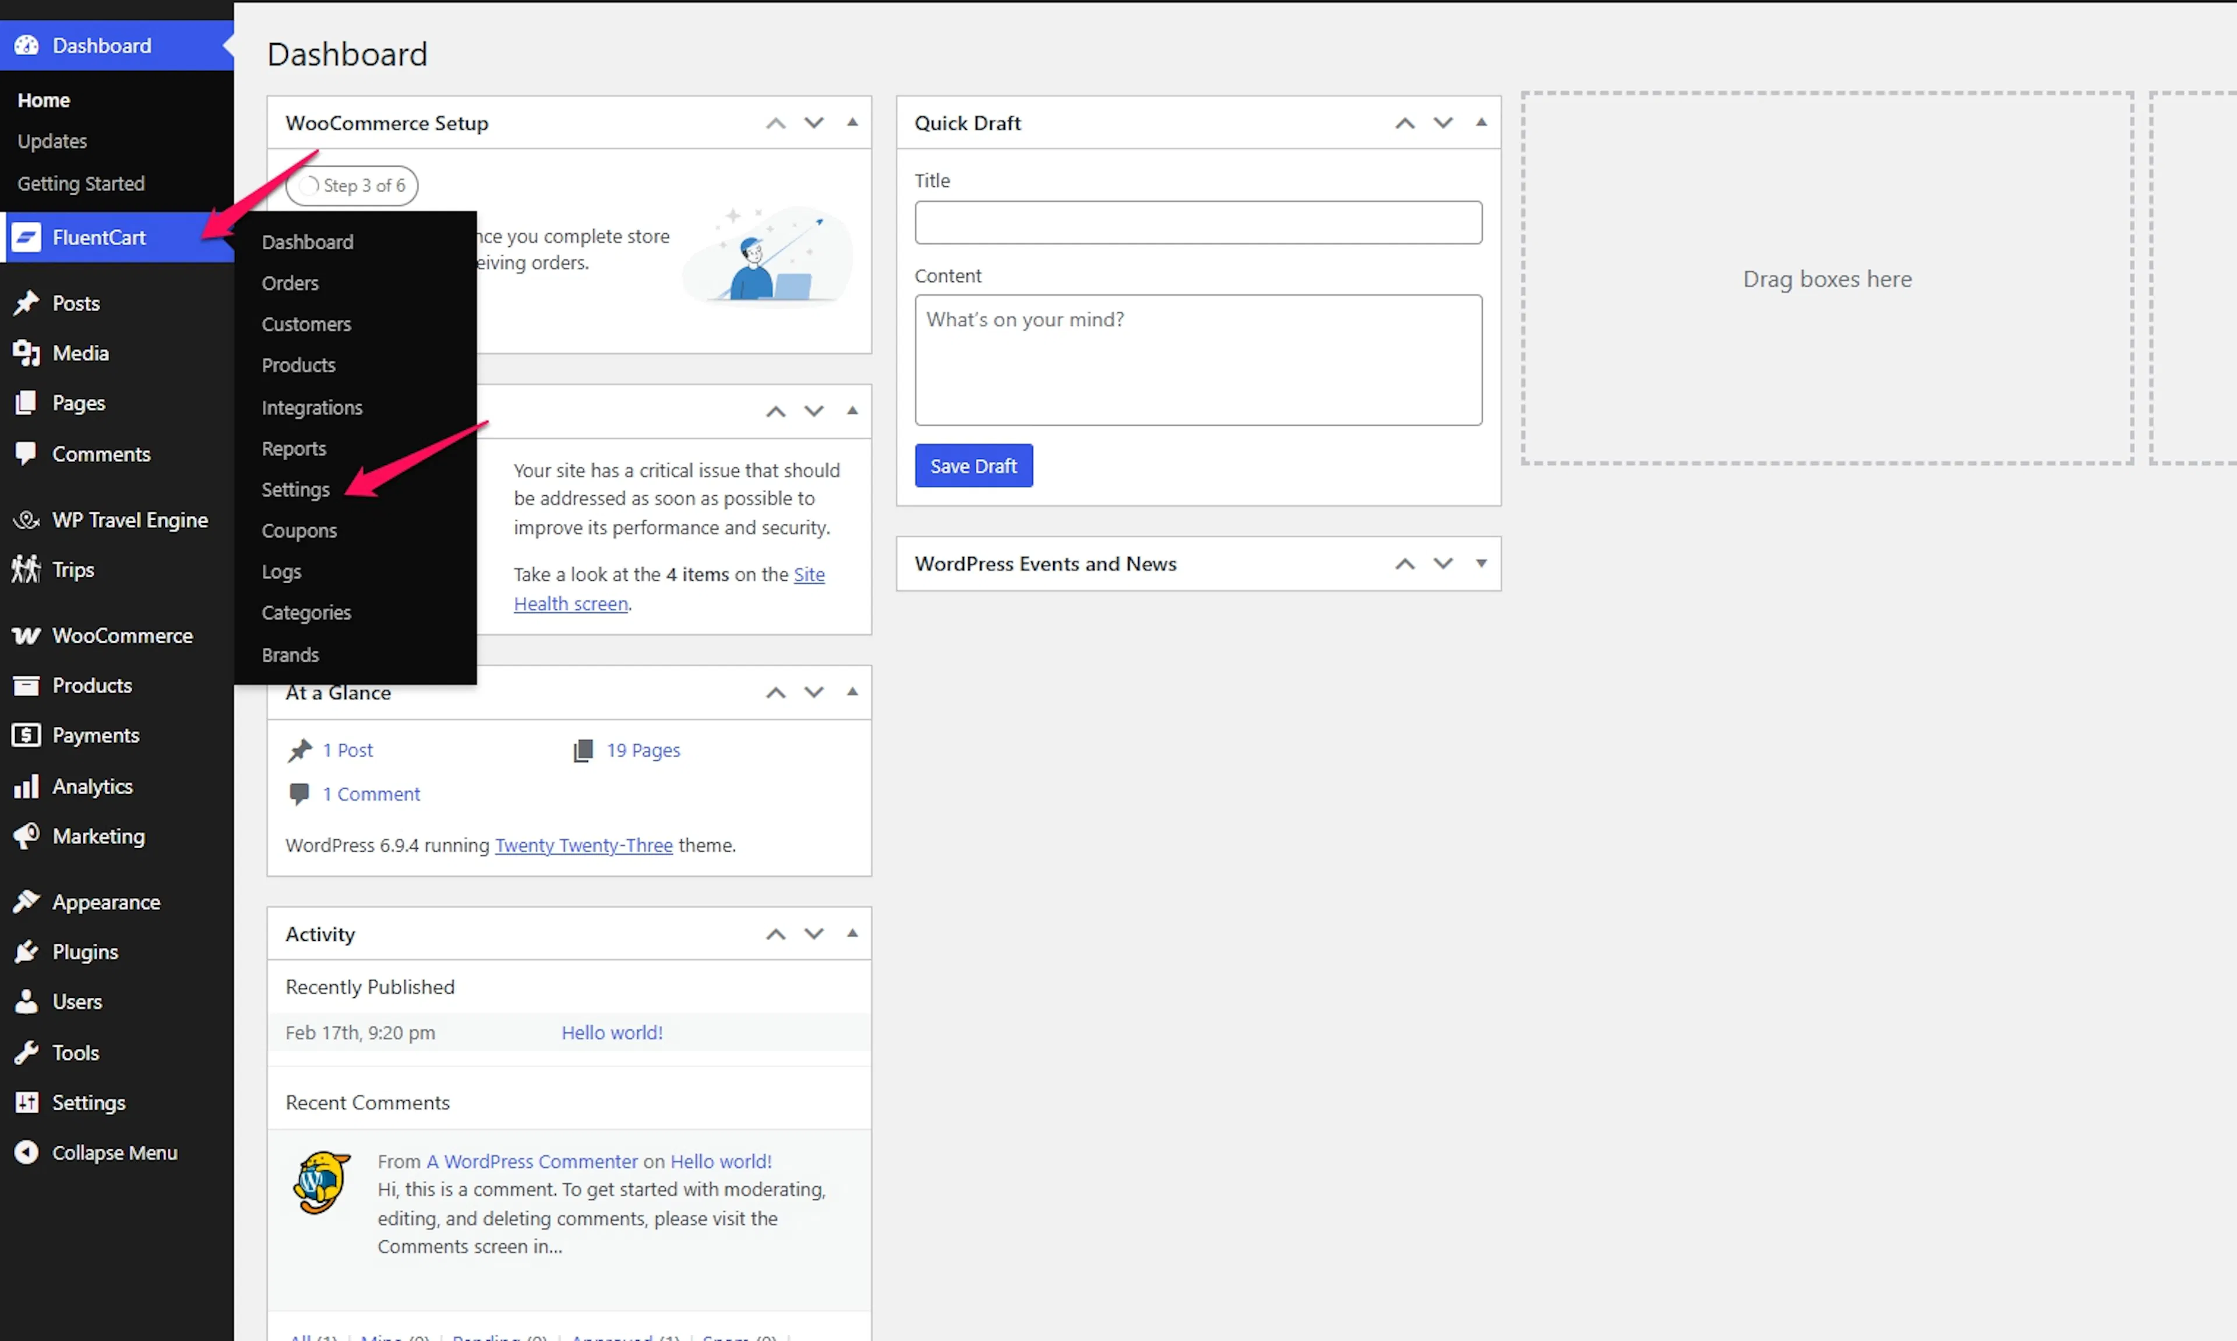Click the FluentCart icon in sidebar
The width and height of the screenshot is (2237, 1341).
[x=26, y=238]
